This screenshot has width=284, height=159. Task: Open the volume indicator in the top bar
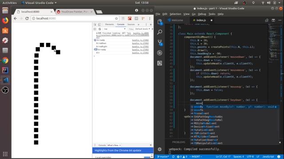(268, 3)
